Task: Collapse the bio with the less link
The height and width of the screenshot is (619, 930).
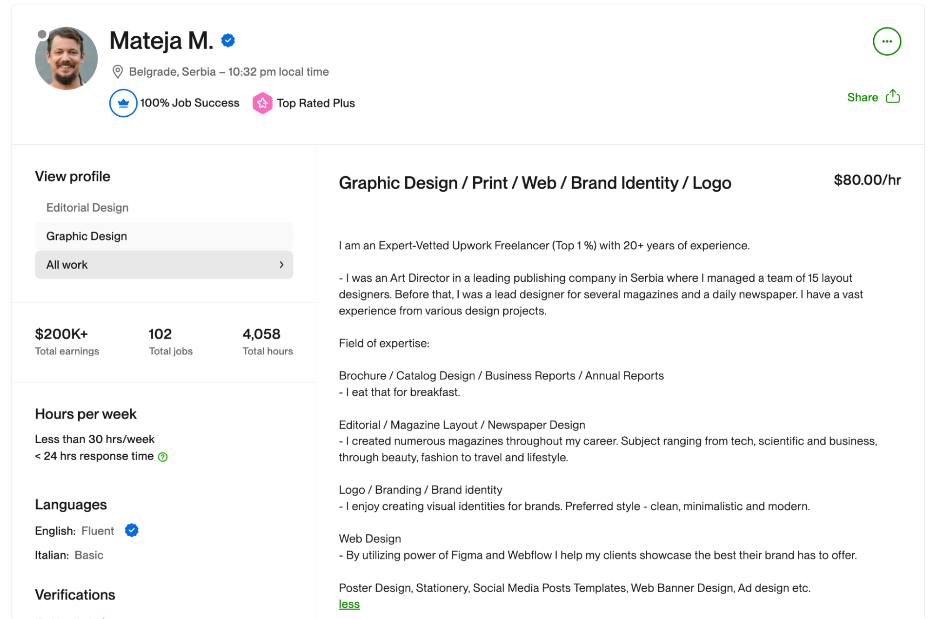Action: [349, 604]
